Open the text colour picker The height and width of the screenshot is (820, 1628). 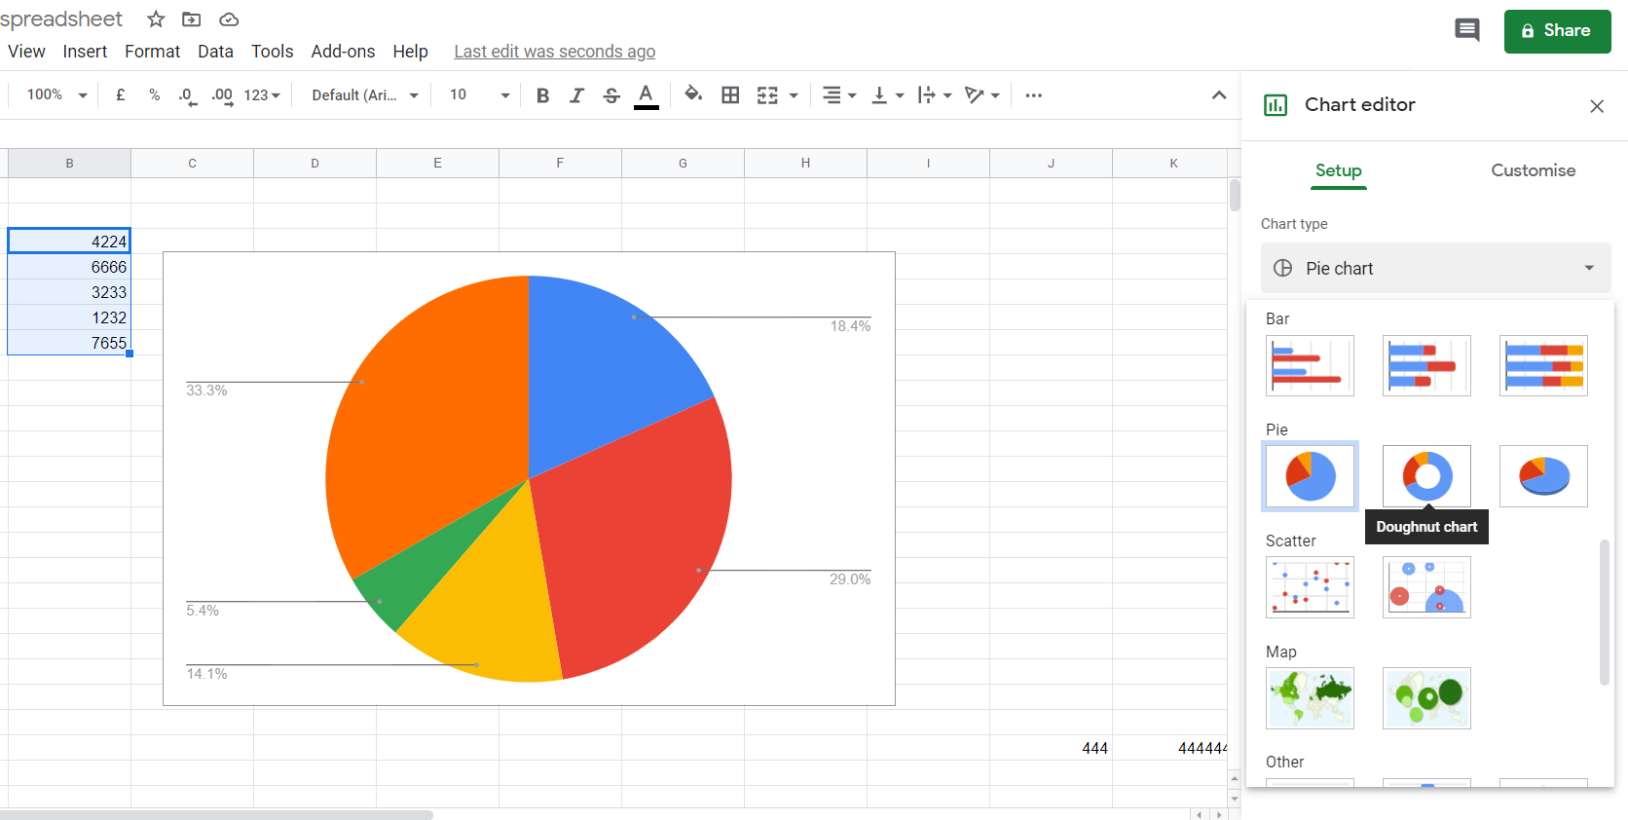(646, 95)
